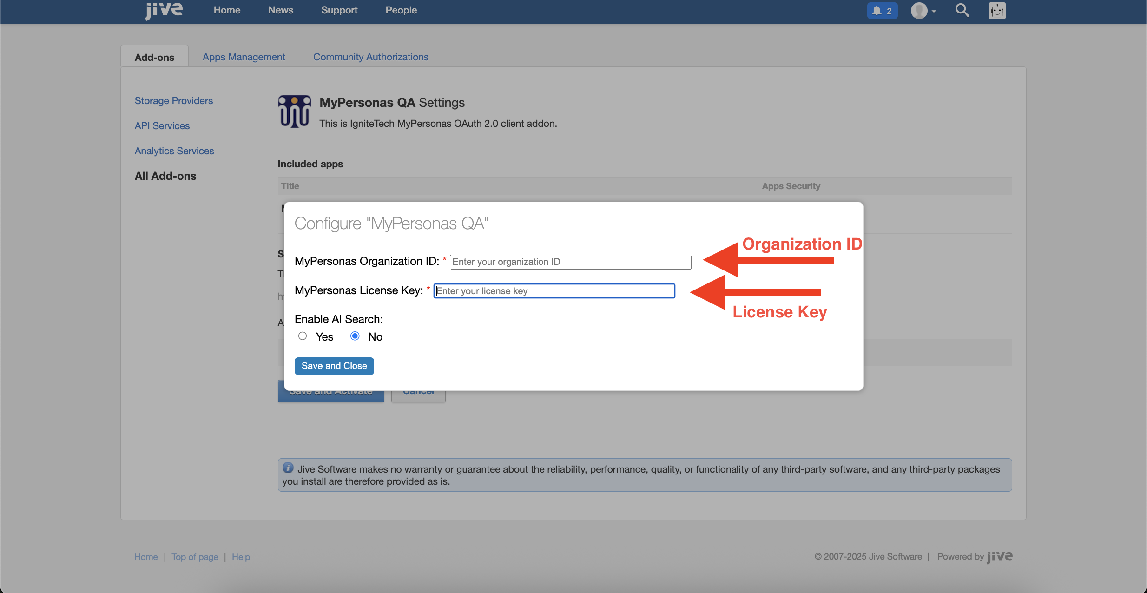This screenshot has width=1147, height=593.
Task: Open the Help footer link
Action: coord(241,557)
